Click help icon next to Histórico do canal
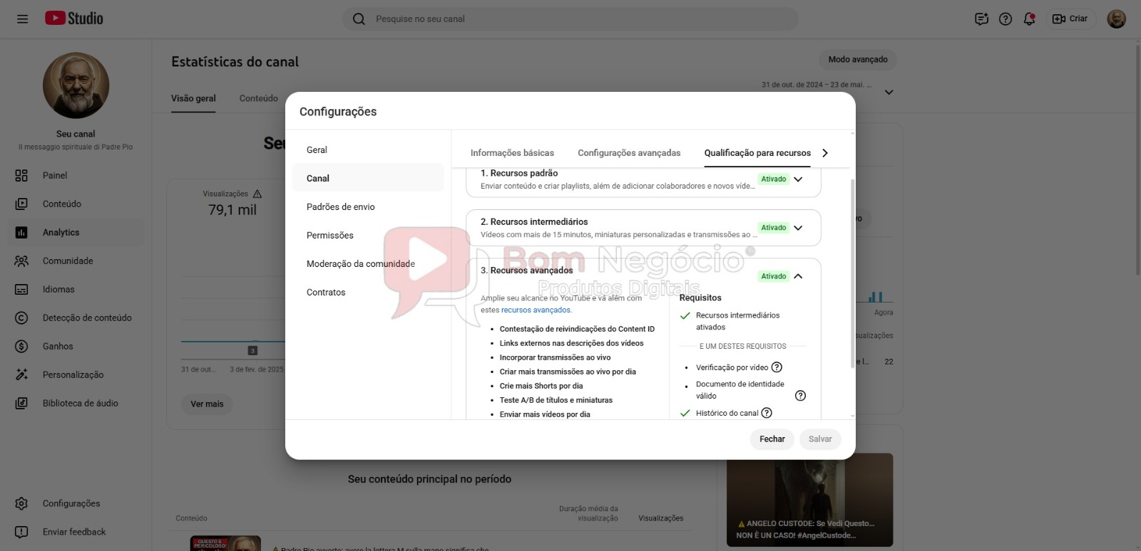The image size is (1141, 551). [x=767, y=413]
